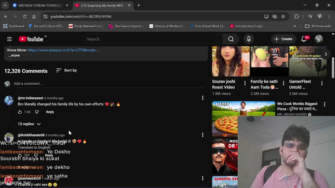The height and width of the screenshot is (188, 335).
Task: Open All Bookmarks folder
Action: (x=318, y=26)
